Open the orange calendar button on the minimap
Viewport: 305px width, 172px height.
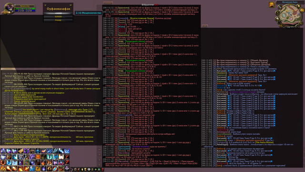(x=302, y=10)
